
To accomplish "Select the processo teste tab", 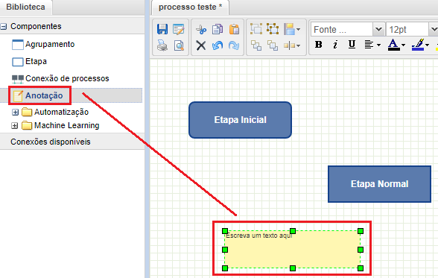I will (190, 7).
